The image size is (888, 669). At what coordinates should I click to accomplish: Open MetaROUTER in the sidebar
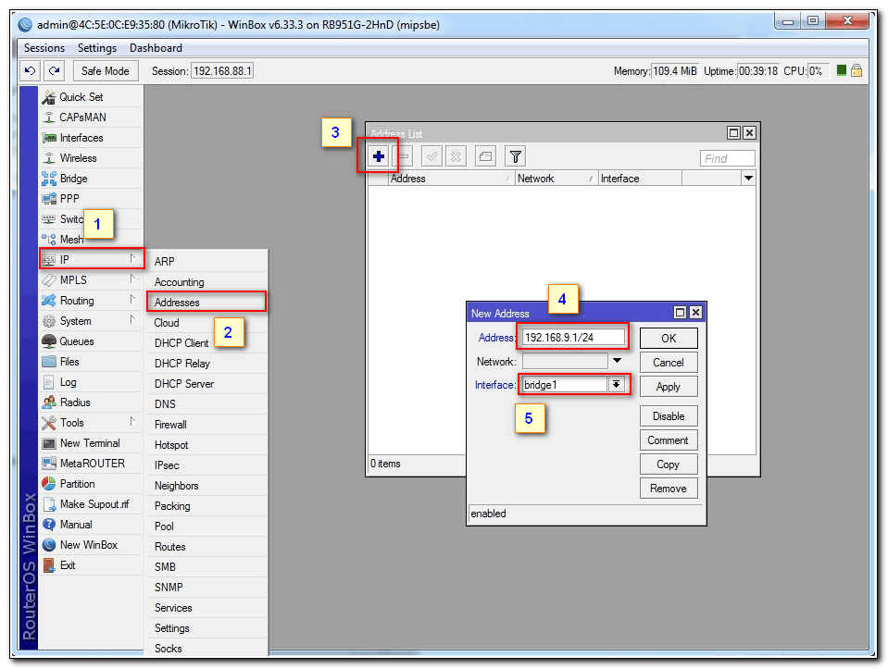[x=91, y=464]
